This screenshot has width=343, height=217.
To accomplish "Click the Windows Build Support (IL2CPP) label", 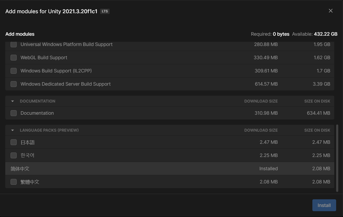I will [x=56, y=71].
